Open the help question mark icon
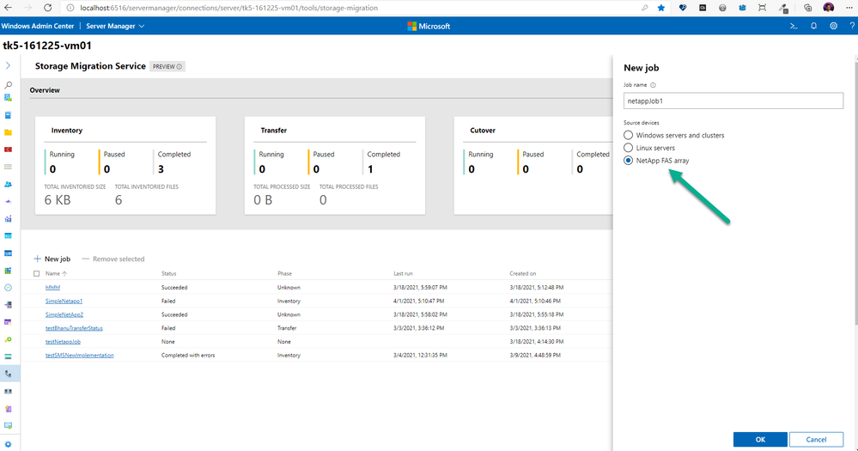 point(852,26)
